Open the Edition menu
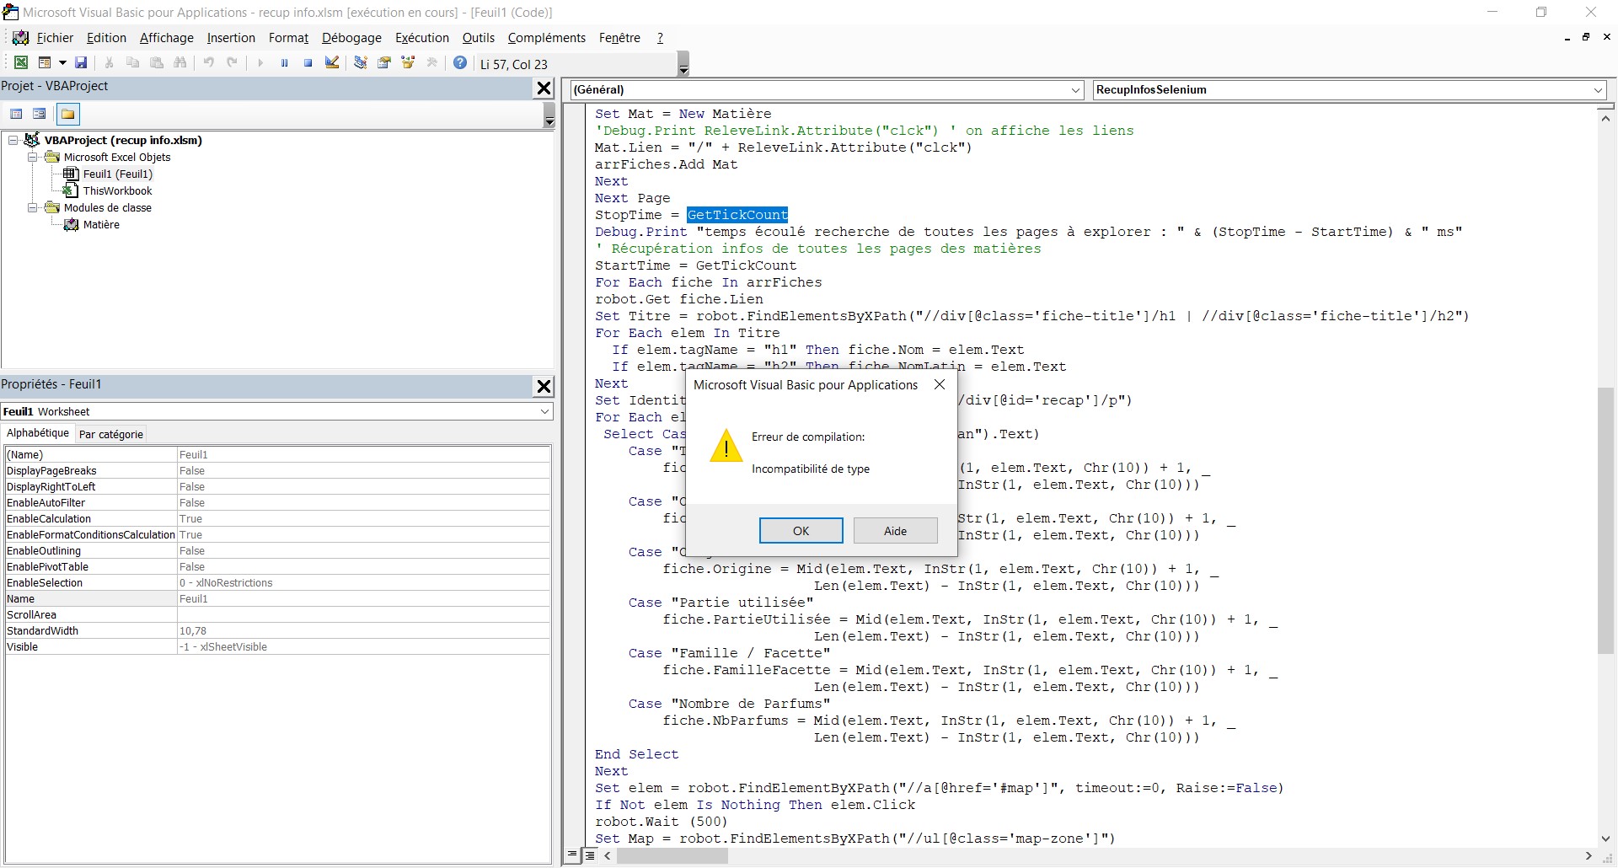This screenshot has height=868, width=1618. [106, 38]
